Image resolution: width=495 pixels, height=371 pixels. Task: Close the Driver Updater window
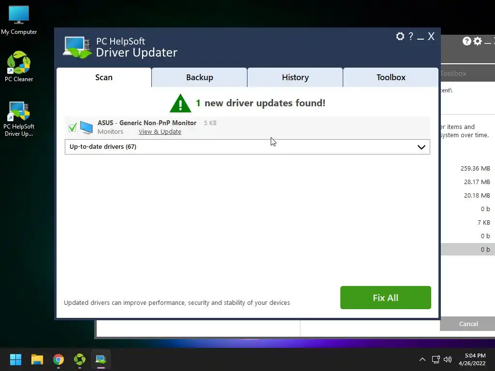coord(431,36)
